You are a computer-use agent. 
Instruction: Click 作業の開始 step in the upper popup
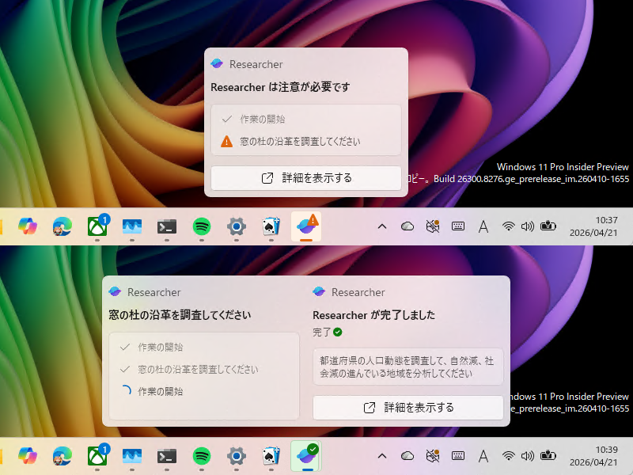tap(262, 120)
